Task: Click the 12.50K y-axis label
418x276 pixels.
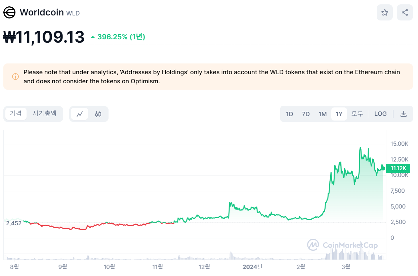Action: pos(399,159)
